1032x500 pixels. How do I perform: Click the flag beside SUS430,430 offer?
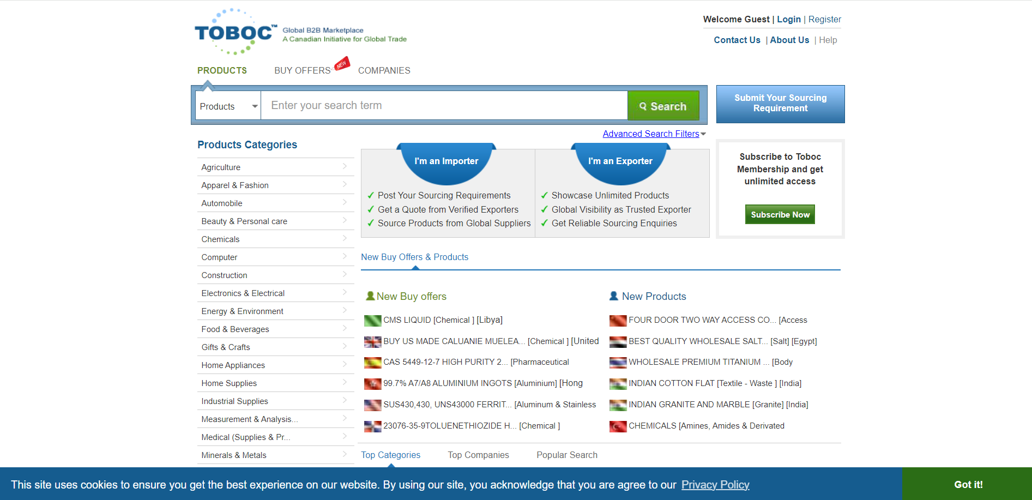click(x=372, y=405)
